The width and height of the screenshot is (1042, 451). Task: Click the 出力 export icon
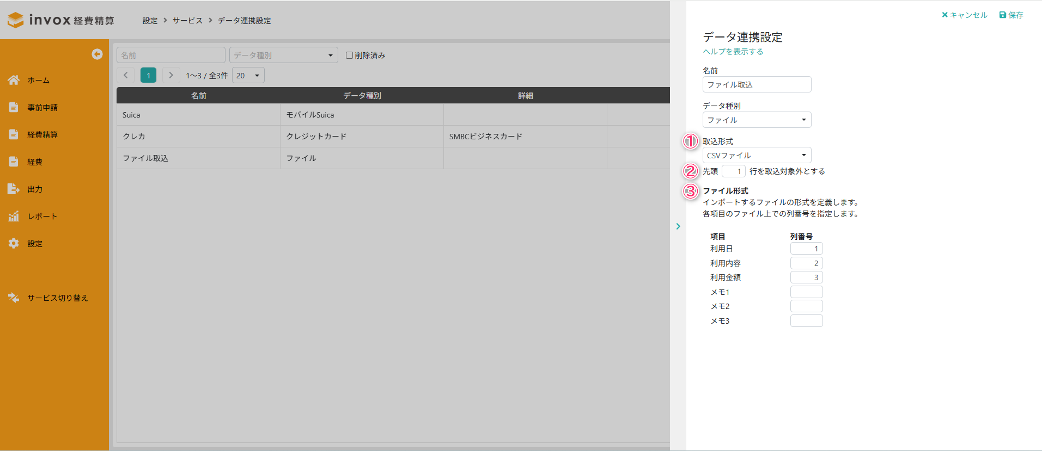pyautogui.click(x=14, y=189)
